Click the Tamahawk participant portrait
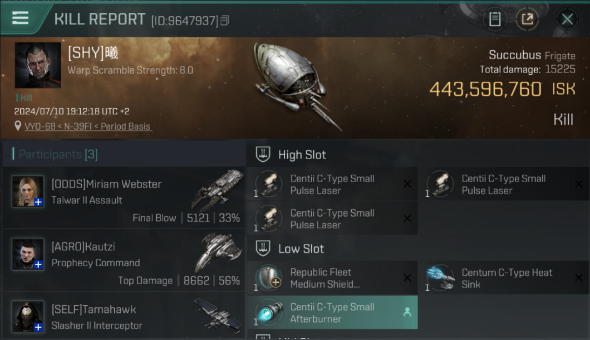 pos(28,316)
